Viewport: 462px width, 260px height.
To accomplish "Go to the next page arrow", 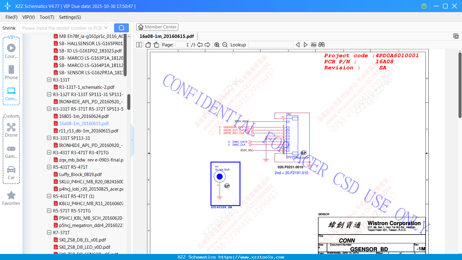I will coord(207,45).
